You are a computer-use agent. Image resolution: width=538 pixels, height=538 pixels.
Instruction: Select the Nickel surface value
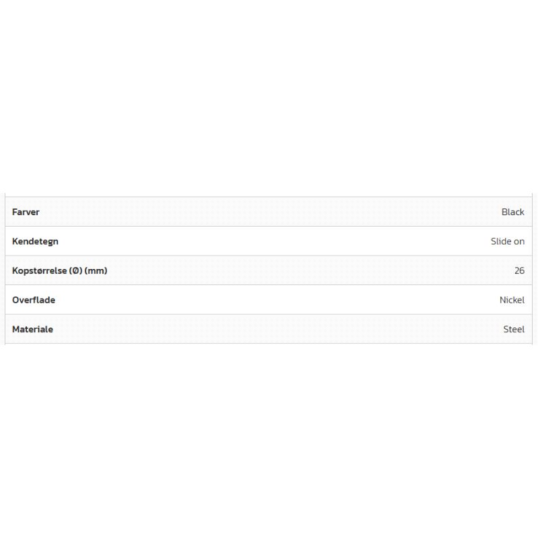coord(512,300)
